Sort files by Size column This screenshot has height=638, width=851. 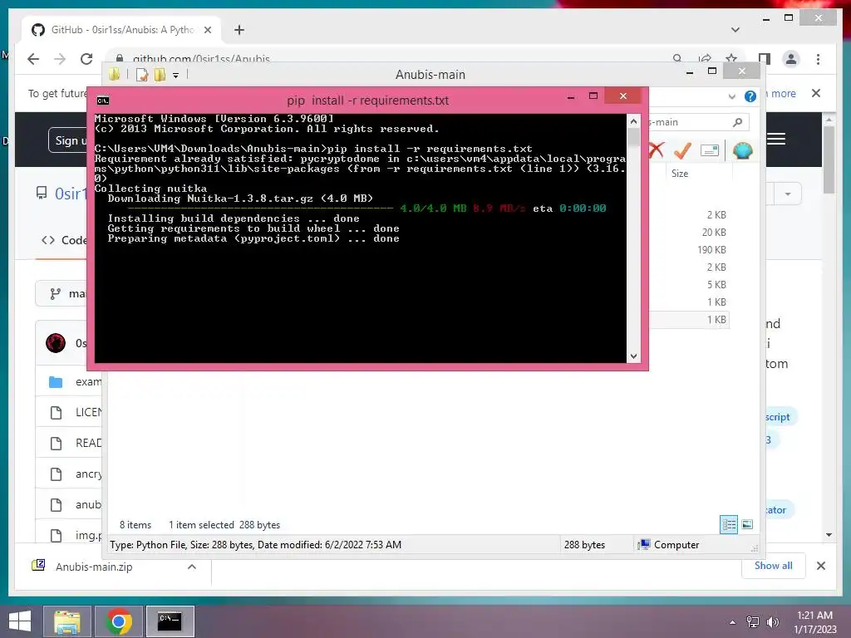pyautogui.click(x=680, y=174)
